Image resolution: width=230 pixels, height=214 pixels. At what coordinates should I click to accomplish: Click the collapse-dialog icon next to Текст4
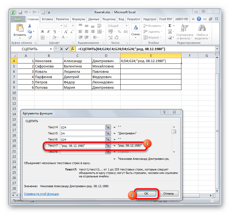point(108,127)
